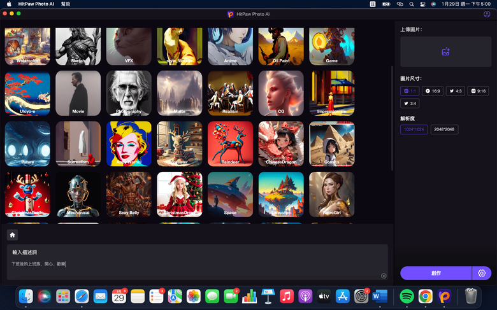This screenshot has width=497, height=310.
Task: Click the style gallery vertical scrollbar
Action: pyautogui.click(x=392, y=118)
